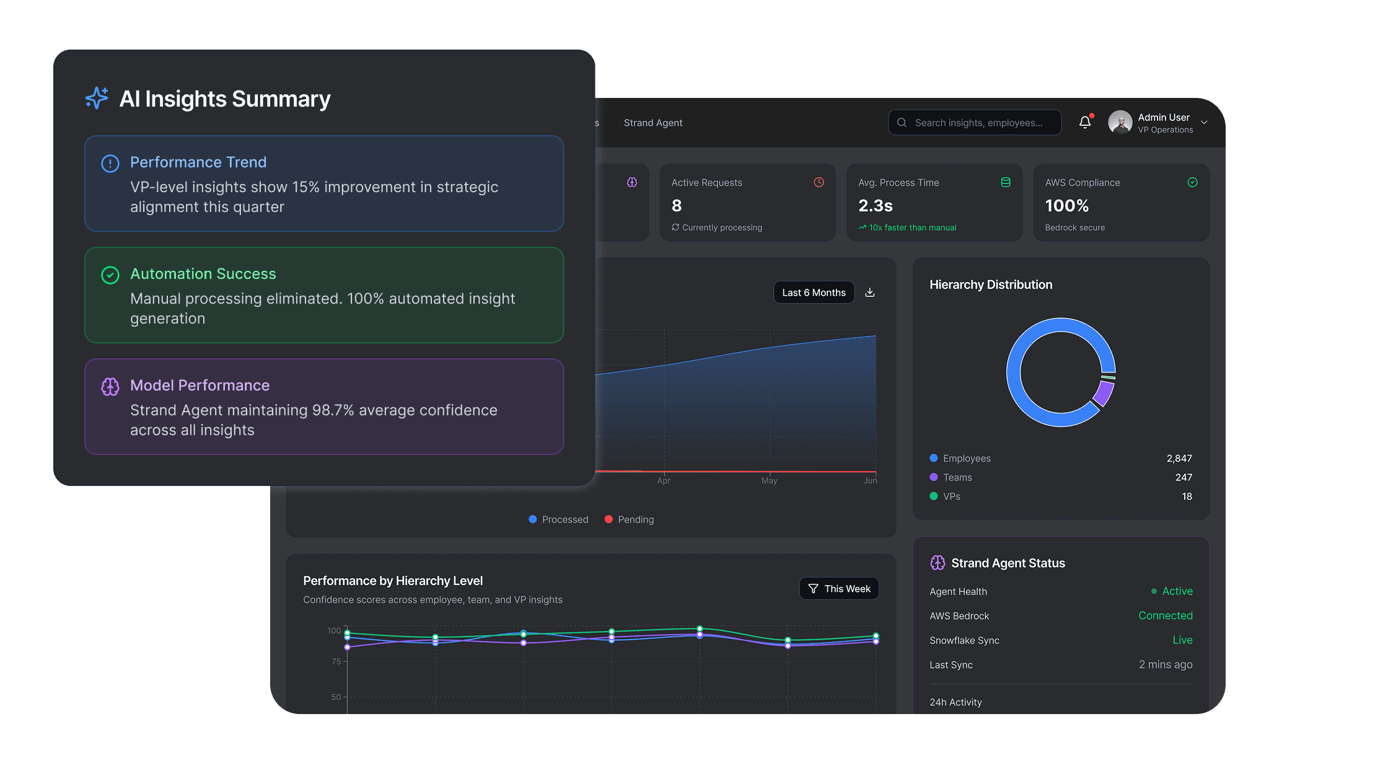This screenshot has height=781, width=1388.
Task: Select the Strand Agent navigation item
Action: [653, 123]
